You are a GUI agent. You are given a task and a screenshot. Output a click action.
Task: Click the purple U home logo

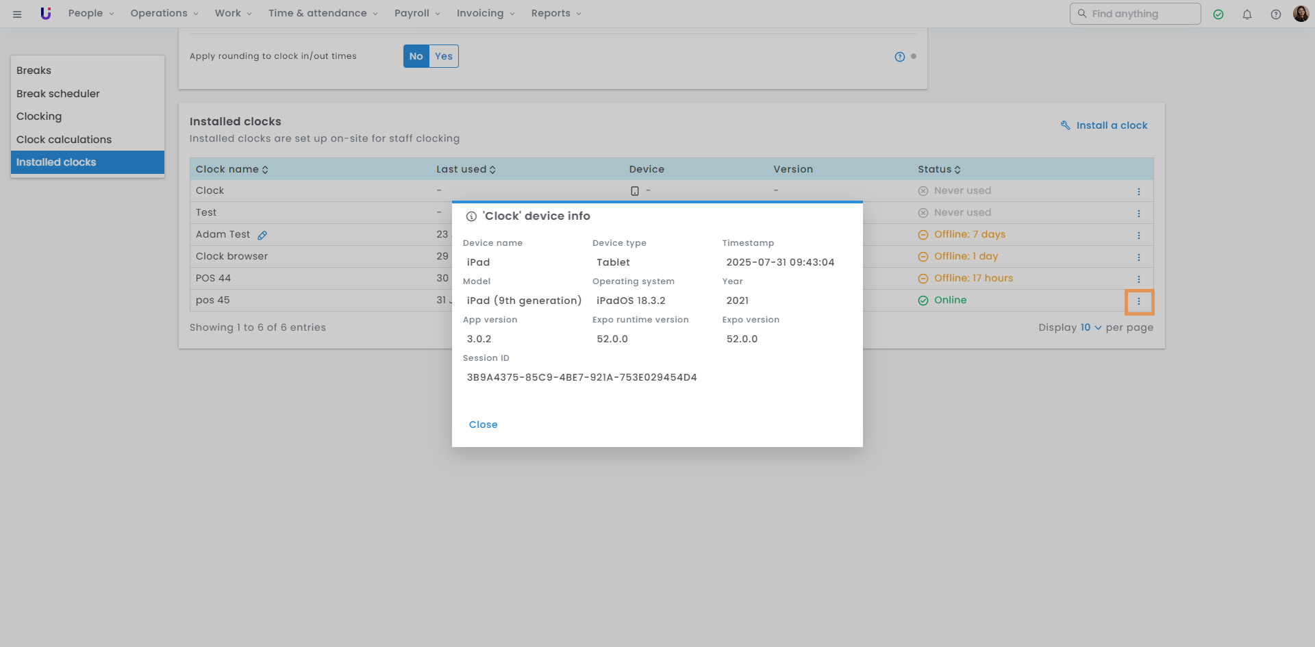(46, 14)
